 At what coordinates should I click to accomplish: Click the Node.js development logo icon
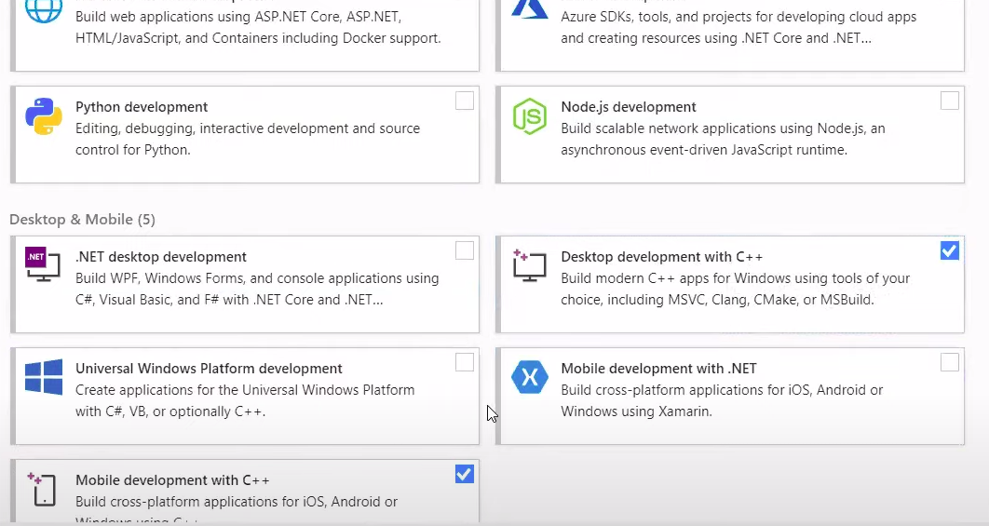point(529,116)
